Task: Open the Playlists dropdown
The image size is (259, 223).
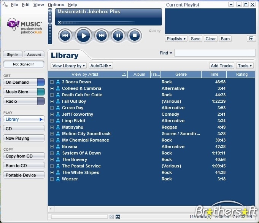Action: tap(176, 39)
